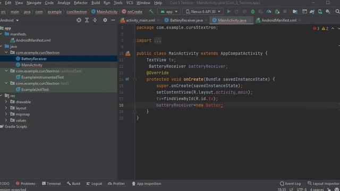Click onCreate in the breadcrumb bar
340x191 pixels.
[134, 12]
